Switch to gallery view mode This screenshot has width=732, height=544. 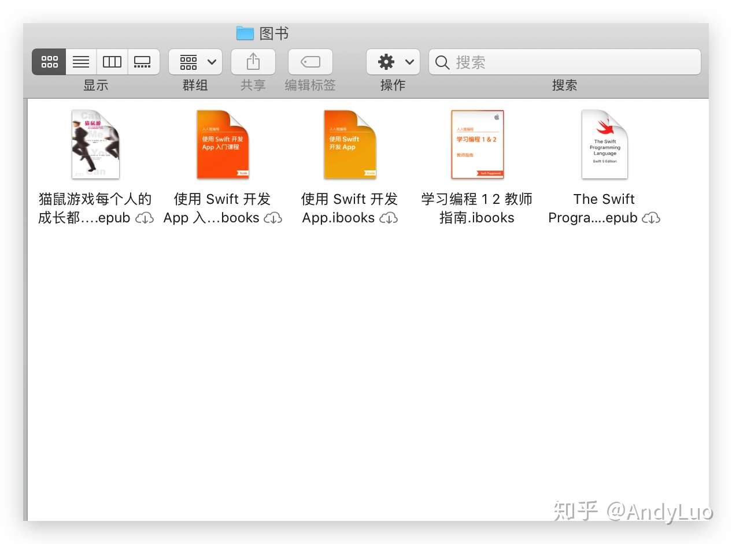(x=143, y=62)
